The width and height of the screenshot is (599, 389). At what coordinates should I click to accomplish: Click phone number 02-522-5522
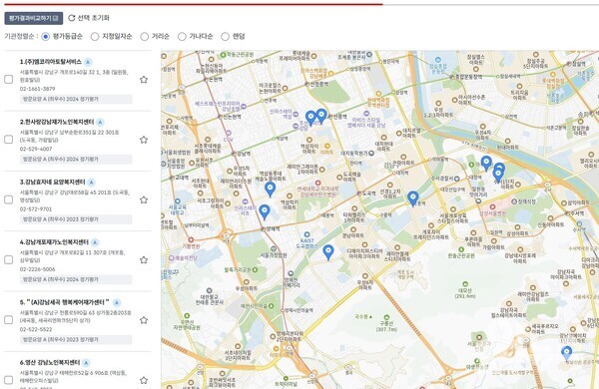point(36,329)
